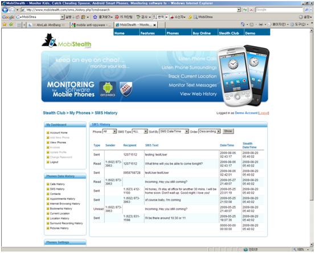Close the MobiStealth browser tab
This screenshot has width=315, height=253.
point(154,25)
